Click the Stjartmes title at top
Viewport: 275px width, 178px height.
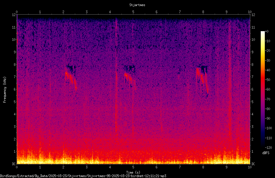tap(137, 5)
